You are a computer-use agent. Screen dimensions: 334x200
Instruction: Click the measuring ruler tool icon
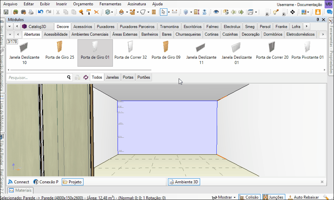(x=174, y=12)
